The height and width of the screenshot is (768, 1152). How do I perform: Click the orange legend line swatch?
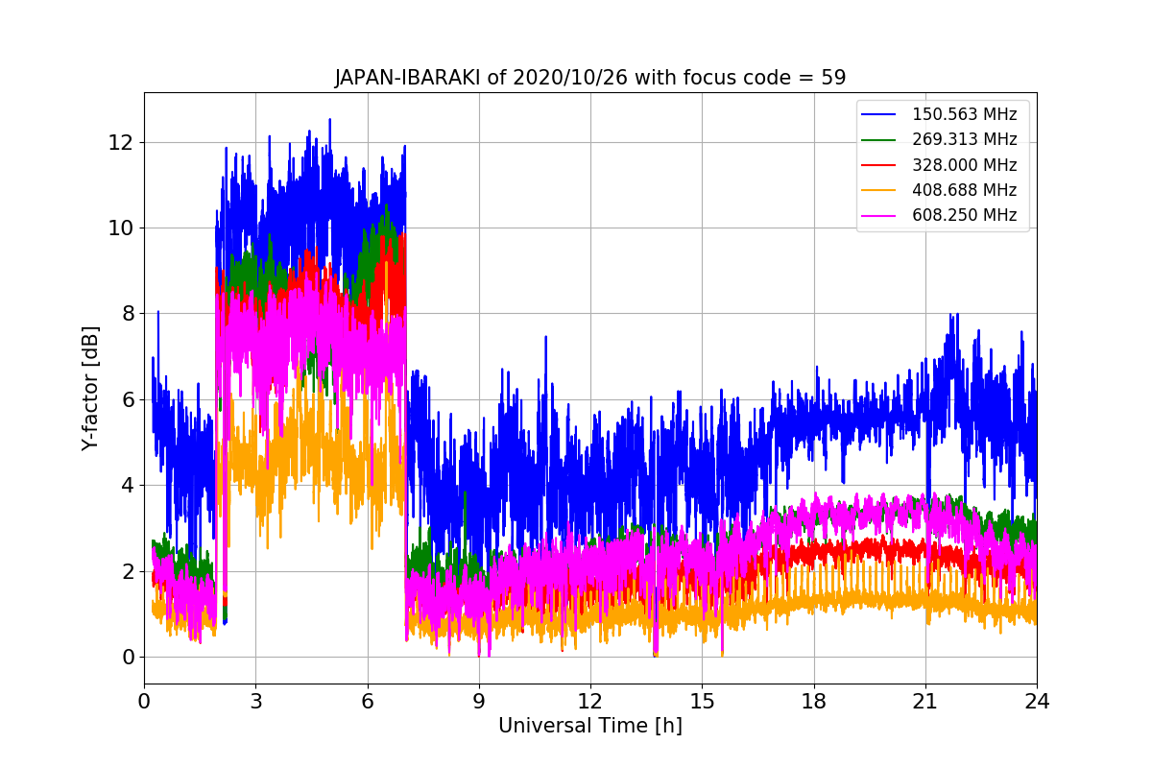tap(880, 190)
